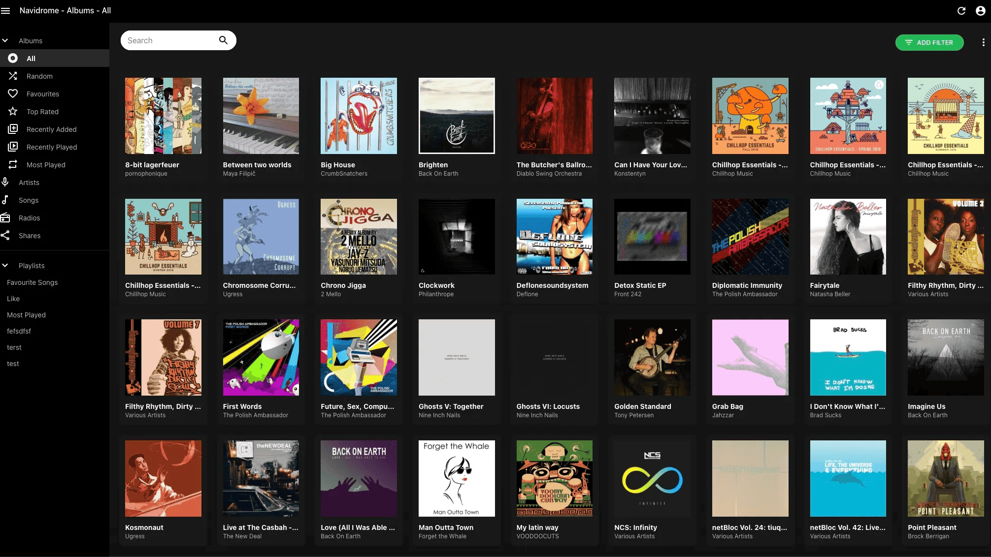Click the All albums disc icon
The image size is (991, 557).
[x=13, y=58]
